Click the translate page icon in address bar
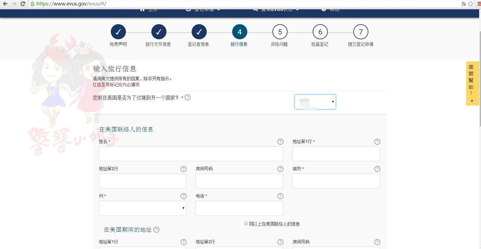 463,4
